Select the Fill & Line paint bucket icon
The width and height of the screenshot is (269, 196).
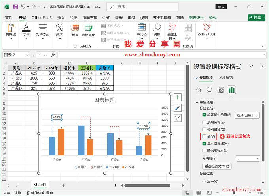199,90
